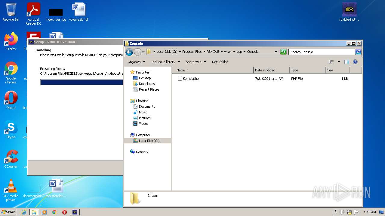The height and width of the screenshot is (216, 385).
Task: Select Desktop in the navigation pane
Action: pyautogui.click(x=145, y=78)
